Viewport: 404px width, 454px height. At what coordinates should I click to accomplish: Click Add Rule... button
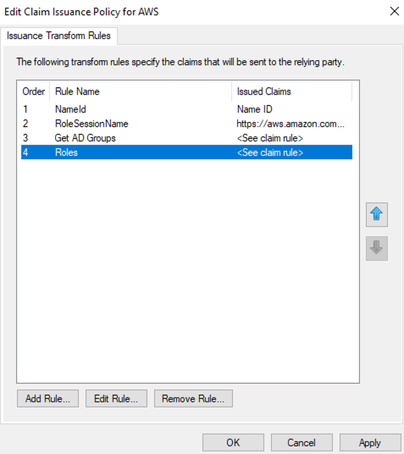(47, 399)
